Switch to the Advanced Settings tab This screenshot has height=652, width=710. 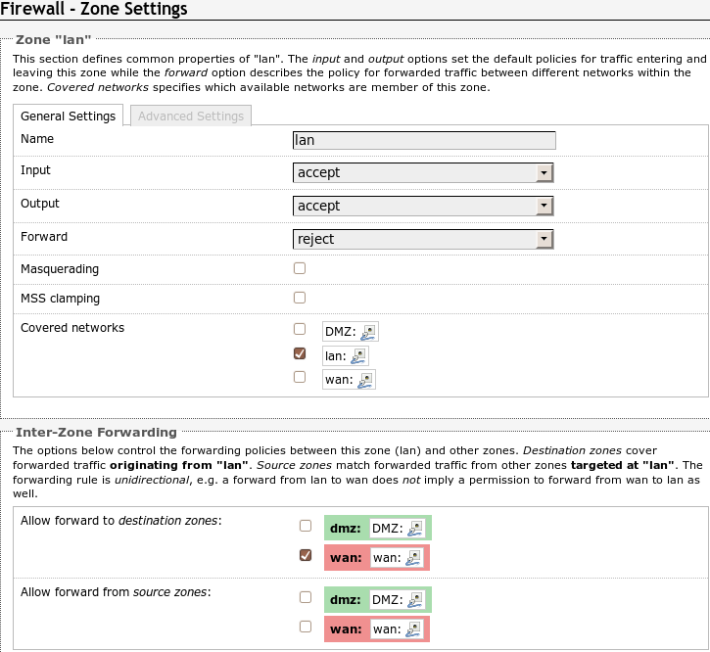pos(191,116)
